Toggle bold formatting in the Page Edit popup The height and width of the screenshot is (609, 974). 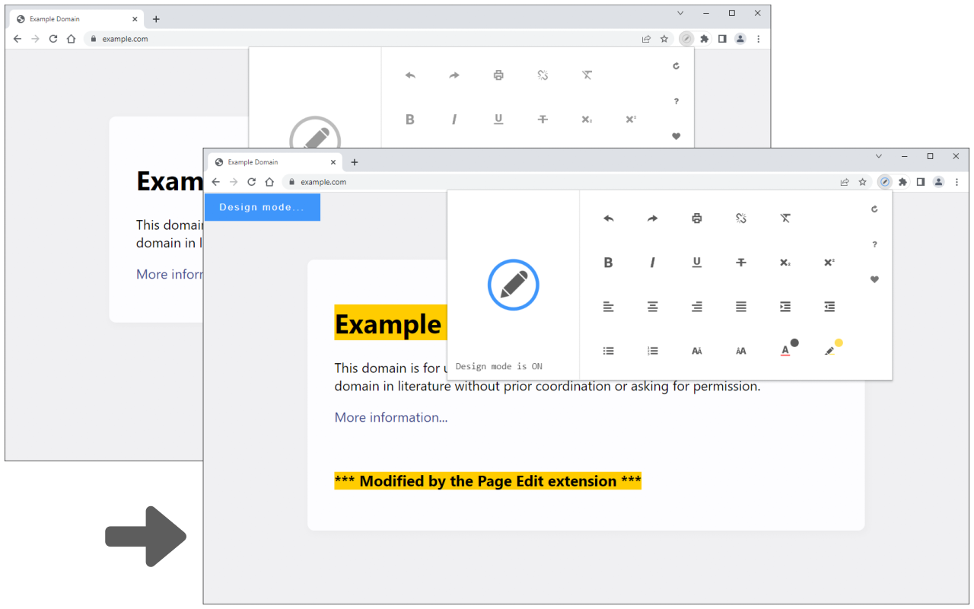[x=608, y=262]
